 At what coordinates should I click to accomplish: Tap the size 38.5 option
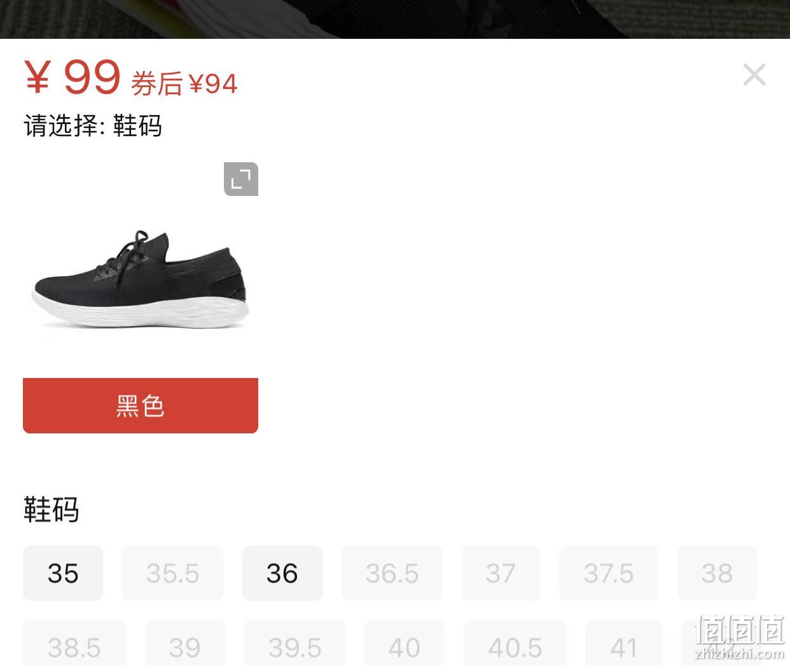pyautogui.click(x=74, y=643)
